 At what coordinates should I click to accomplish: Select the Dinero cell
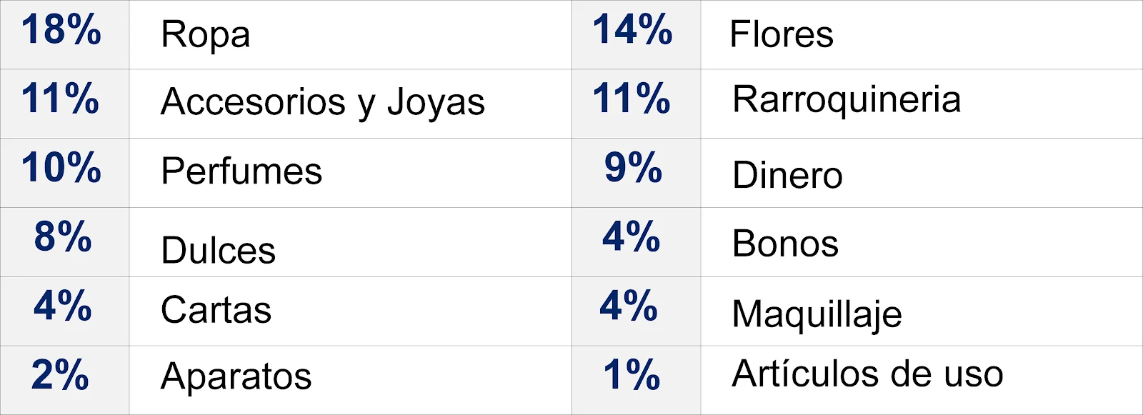coord(922,173)
